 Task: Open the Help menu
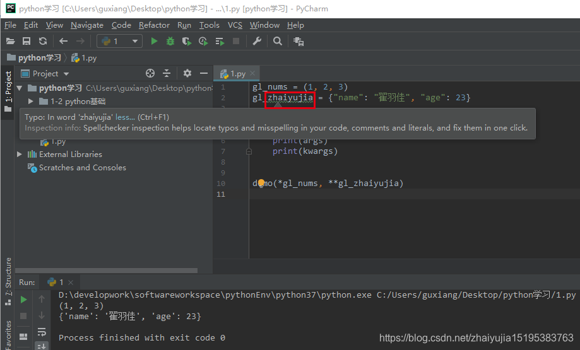click(295, 25)
